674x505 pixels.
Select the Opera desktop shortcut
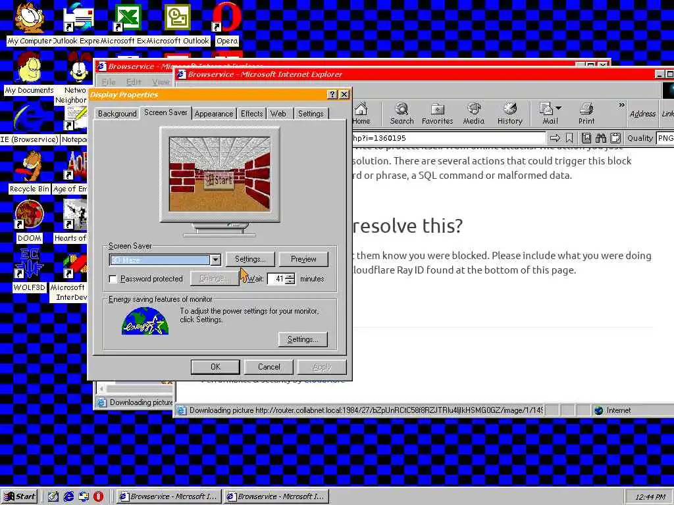[226, 24]
